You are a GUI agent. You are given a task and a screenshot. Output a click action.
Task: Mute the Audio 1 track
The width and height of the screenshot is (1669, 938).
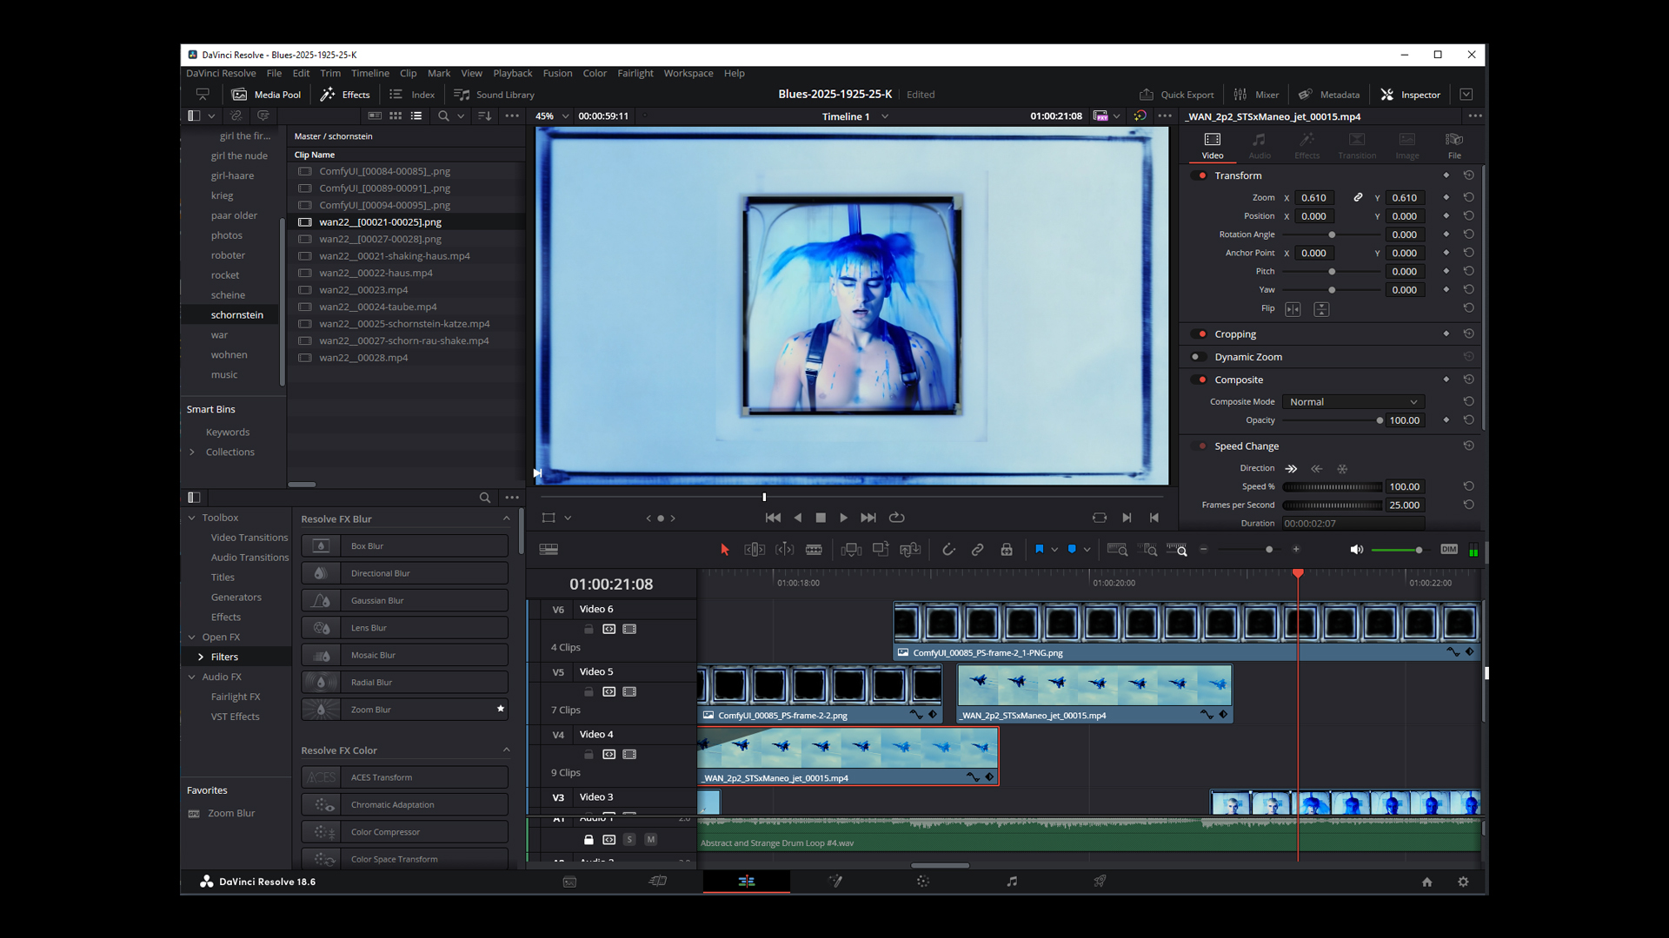coord(650,840)
